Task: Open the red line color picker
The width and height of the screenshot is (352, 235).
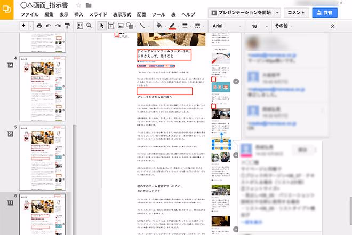Action: pyautogui.click(x=173, y=26)
